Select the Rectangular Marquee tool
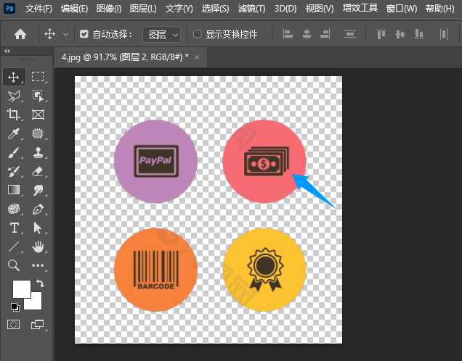 38,77
